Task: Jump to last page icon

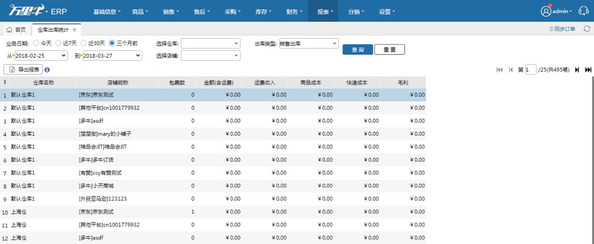Action: coord(588,69)
